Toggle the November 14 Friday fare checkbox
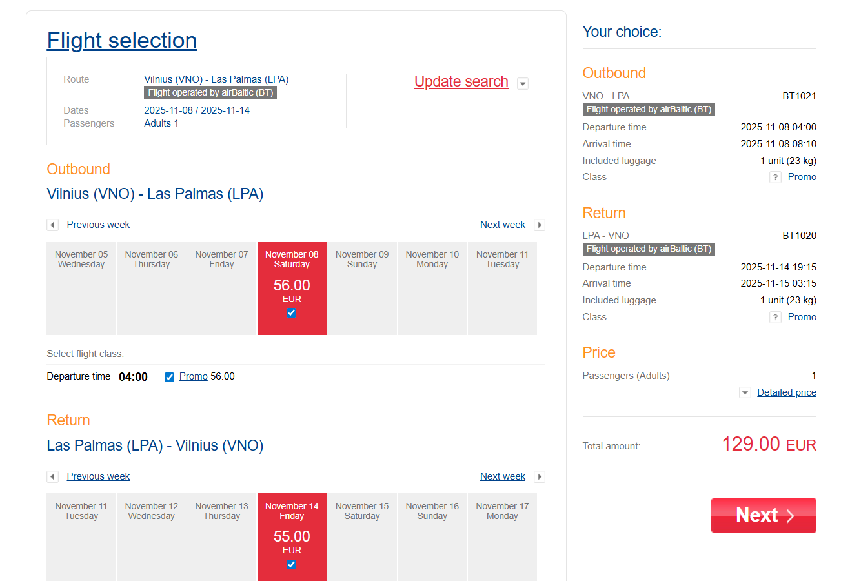This screenshot has height=581, width=850. (292, 564)
